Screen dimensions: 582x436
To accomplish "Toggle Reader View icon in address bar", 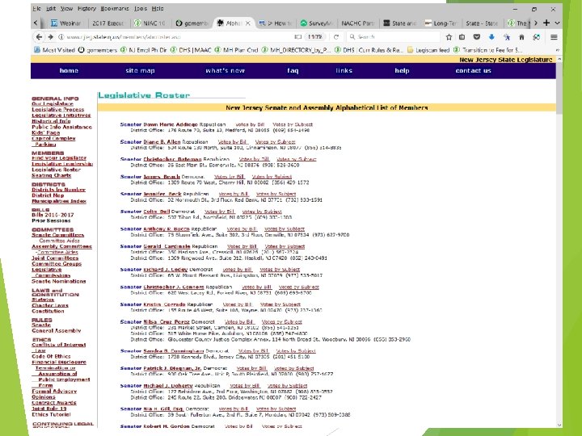I will coord(297,37).
